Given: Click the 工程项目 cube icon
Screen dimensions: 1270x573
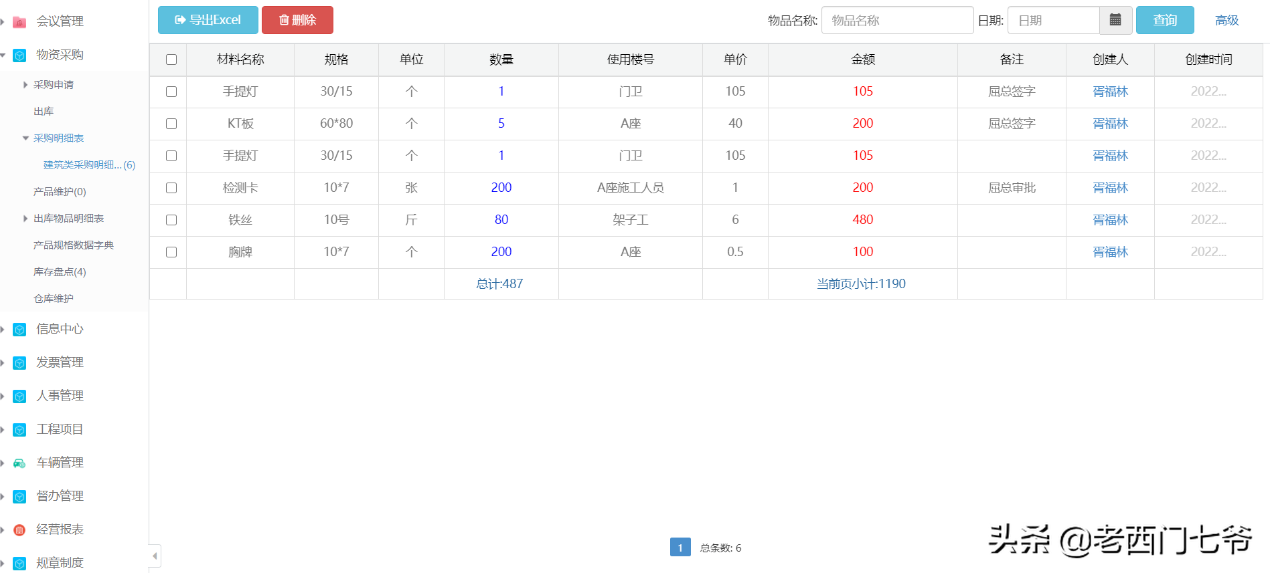Looking at the screenshot, I should (19, 430).
